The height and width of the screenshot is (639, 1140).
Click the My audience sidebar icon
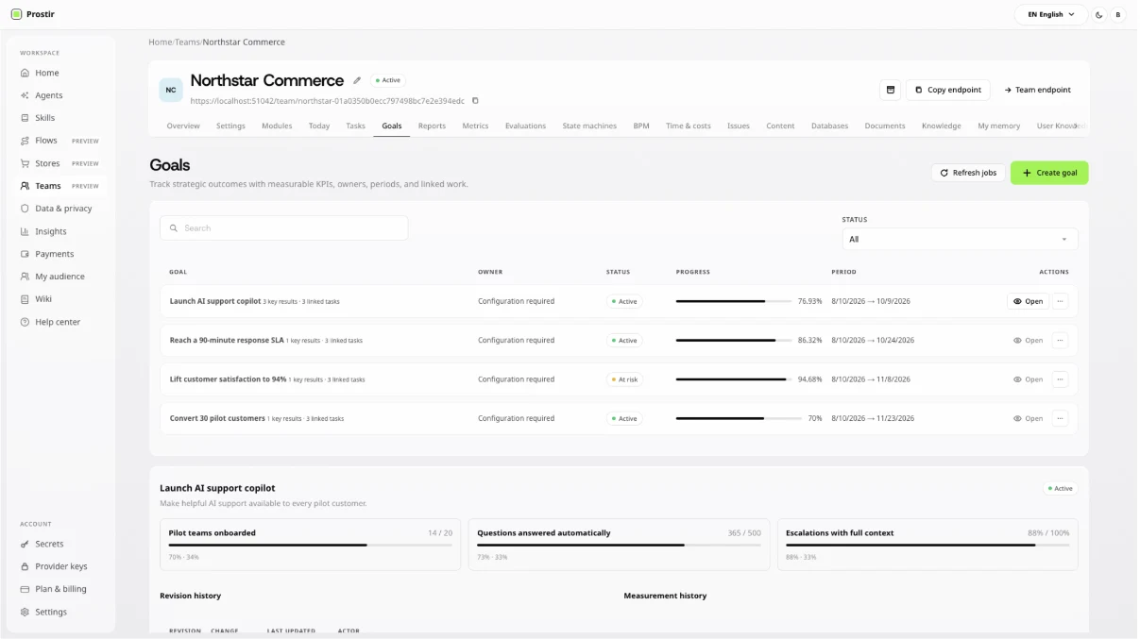click(x=26, y=277)
